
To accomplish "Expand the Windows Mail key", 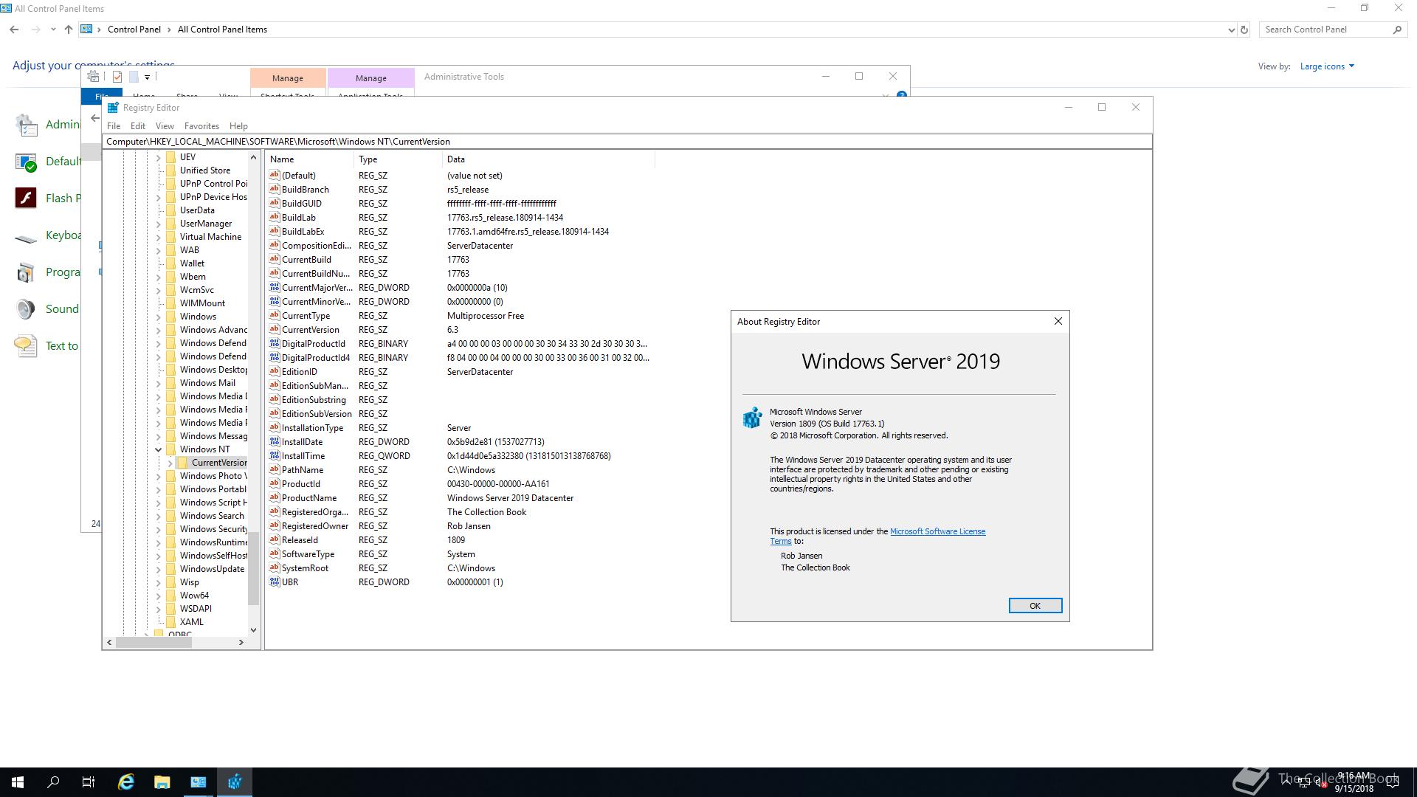I will tap(159, 383).
